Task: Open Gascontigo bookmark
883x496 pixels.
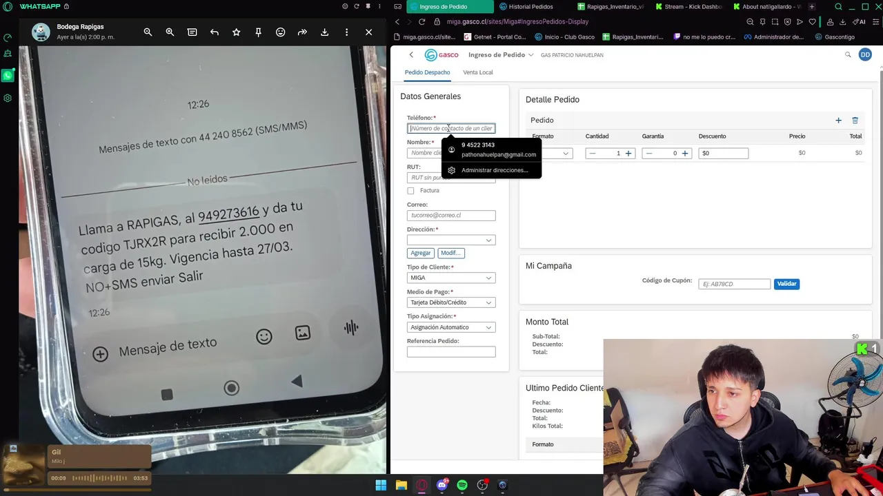Action: (x=835, y=37)
